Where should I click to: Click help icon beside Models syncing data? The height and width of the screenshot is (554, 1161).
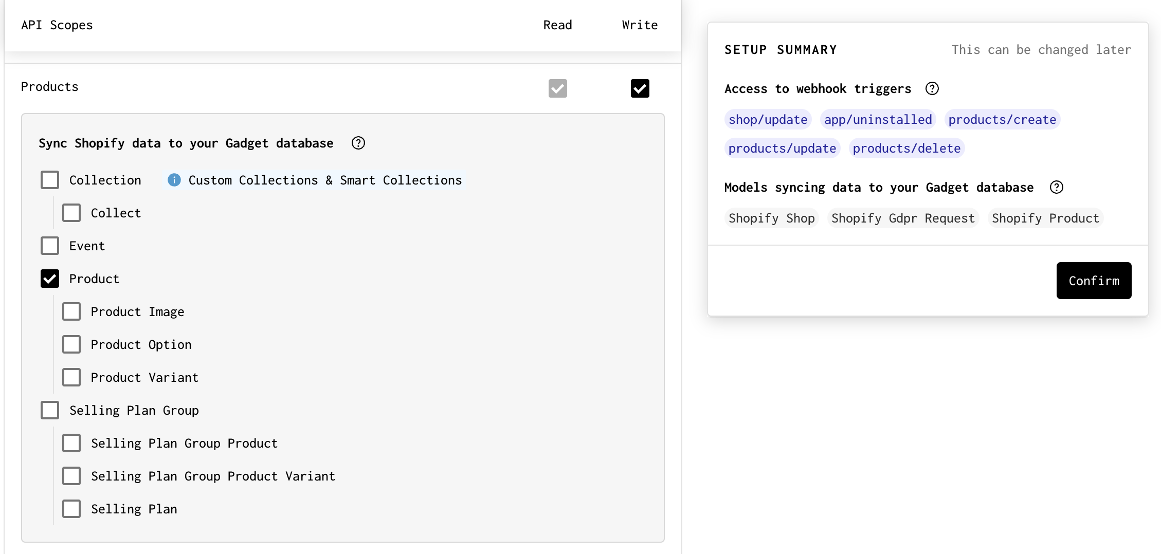1056,187
